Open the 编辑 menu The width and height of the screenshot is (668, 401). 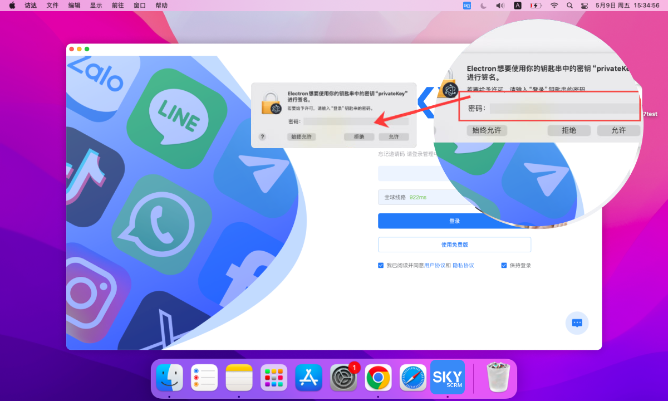pos(74,6)
